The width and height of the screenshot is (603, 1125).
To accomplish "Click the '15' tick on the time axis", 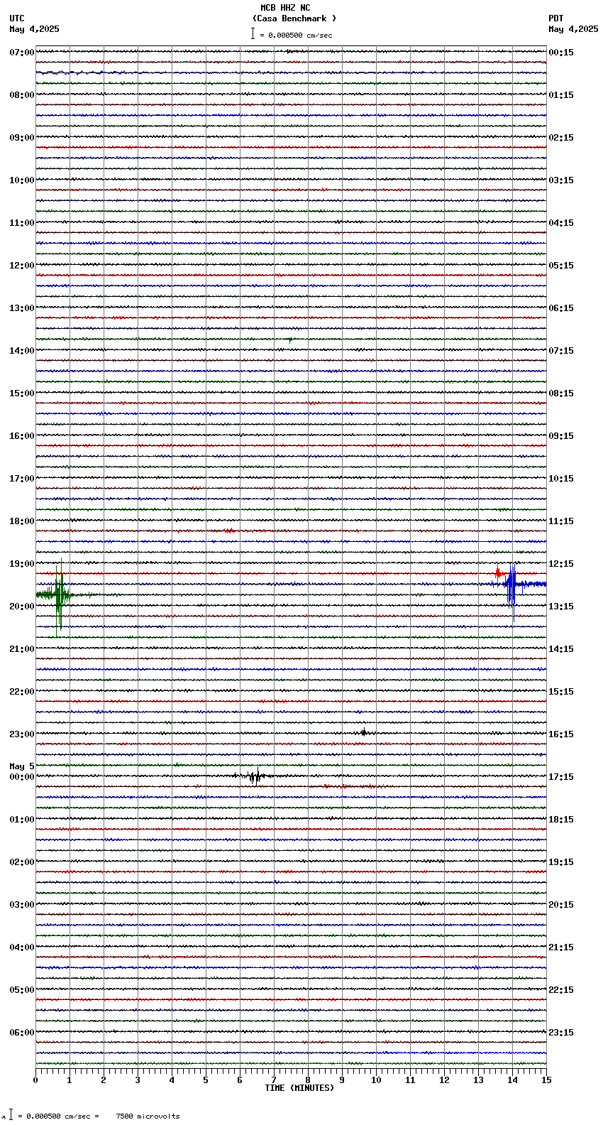I will click(546, 1080).
